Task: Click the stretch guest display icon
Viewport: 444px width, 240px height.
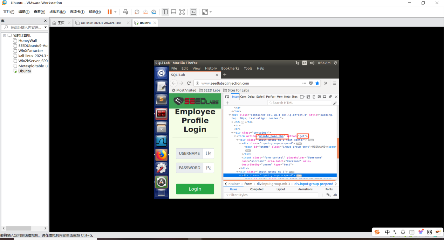Action: 205,12
